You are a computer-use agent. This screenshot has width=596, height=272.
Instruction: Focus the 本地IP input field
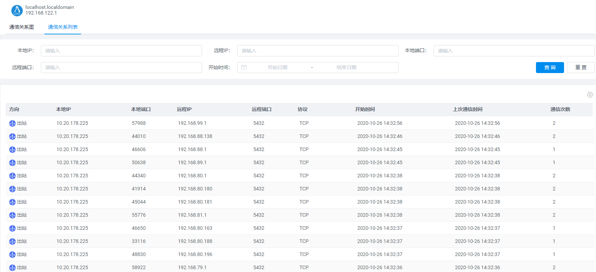(121, 51)
